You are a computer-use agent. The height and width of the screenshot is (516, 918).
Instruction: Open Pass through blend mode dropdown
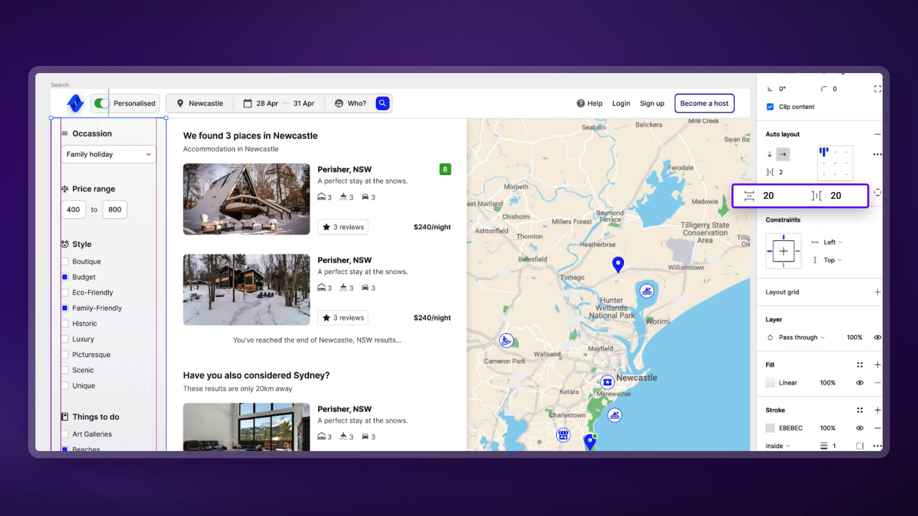click(x=801, y=337)
